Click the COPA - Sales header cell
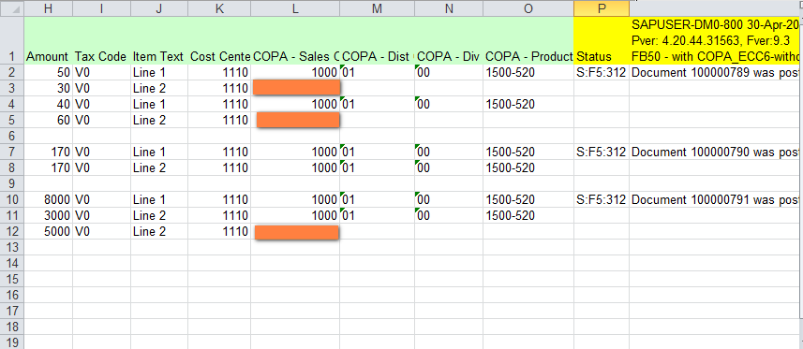Screen dimensions: 803x349 [x=295, y=40]
